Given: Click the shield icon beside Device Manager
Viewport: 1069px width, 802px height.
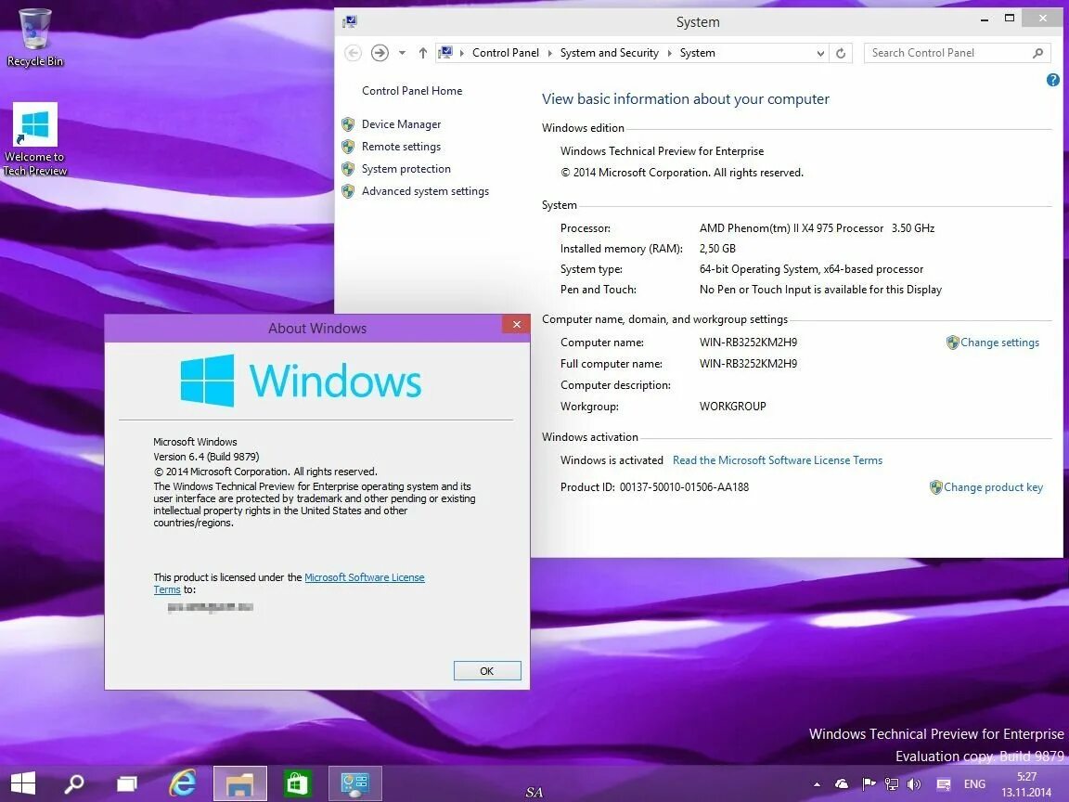Looking at the screenshot, I should (x=348, y=124).
